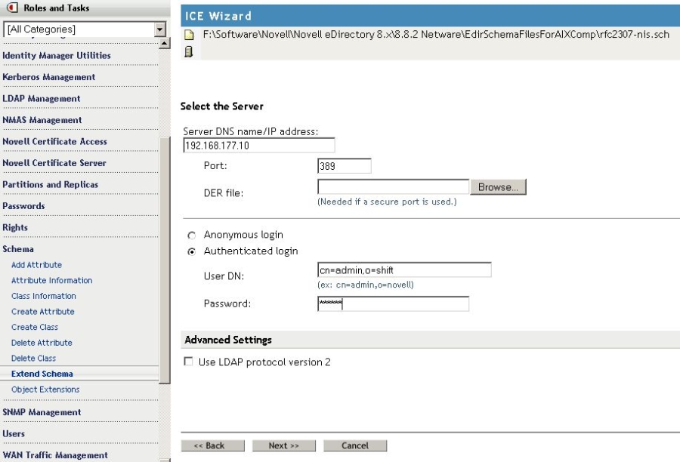Select Authenticated login radio button
The height and width of the screenshot is (462, 680).
[x=191, y=251]
